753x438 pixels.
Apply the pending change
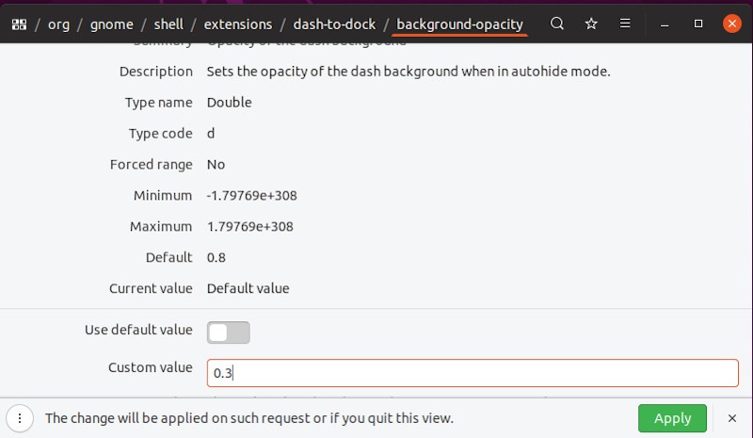click(x=672, y=418)
